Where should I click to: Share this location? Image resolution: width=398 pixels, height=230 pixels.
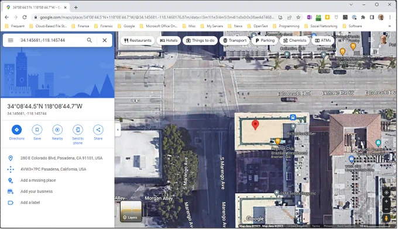pos(98,133)
